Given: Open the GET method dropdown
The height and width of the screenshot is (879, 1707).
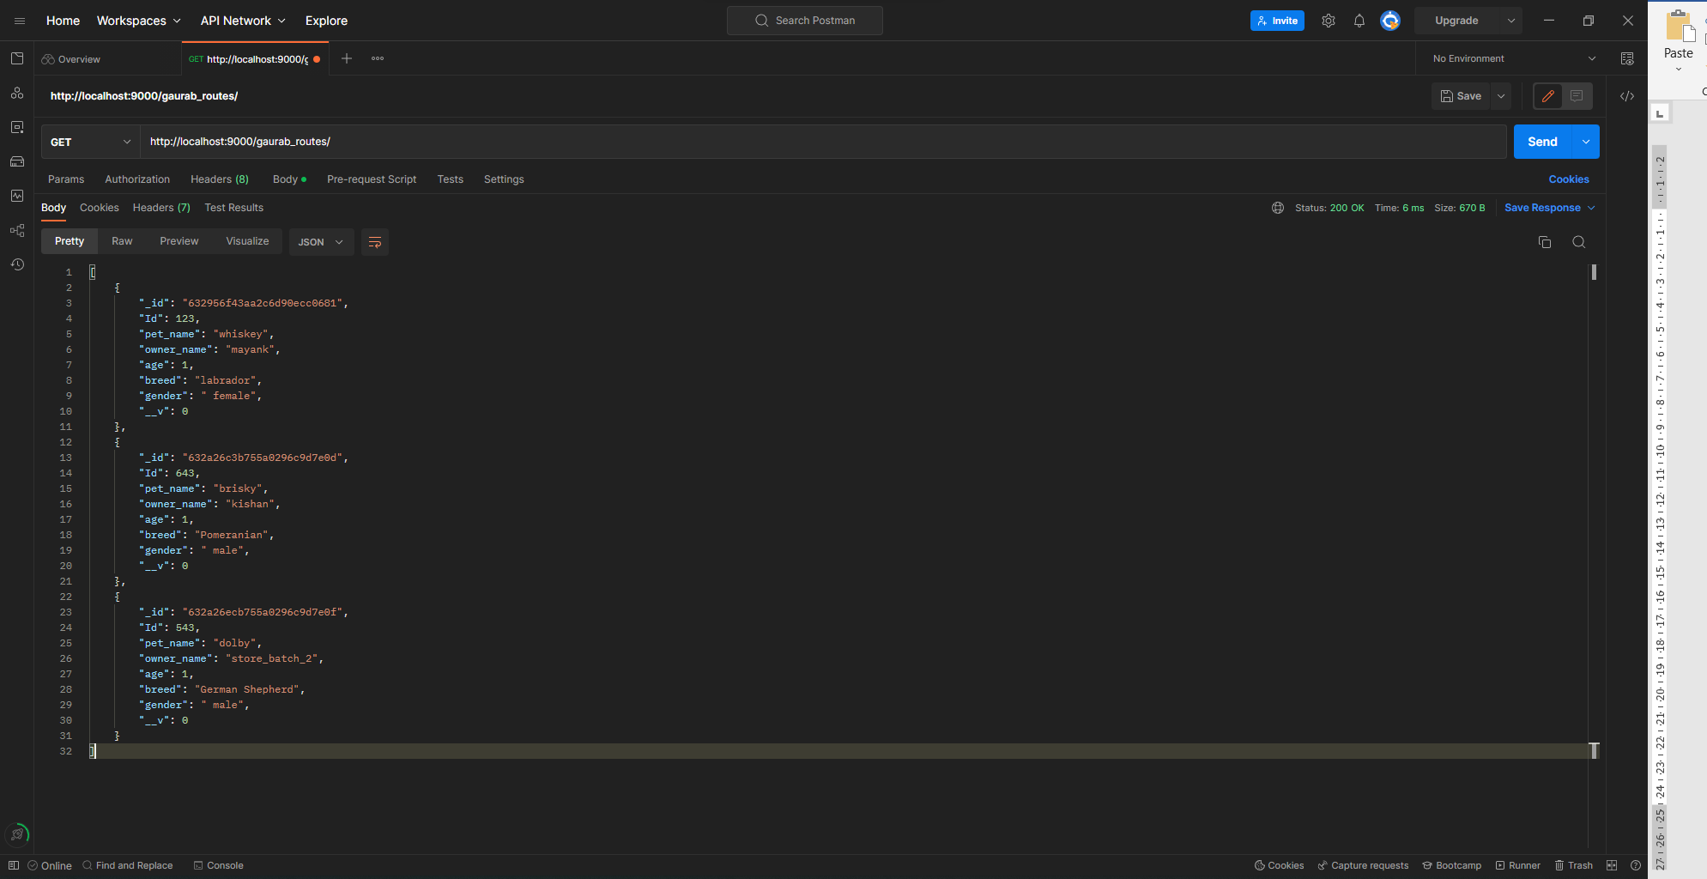Looking at the screenshot, I should (89, 142).
